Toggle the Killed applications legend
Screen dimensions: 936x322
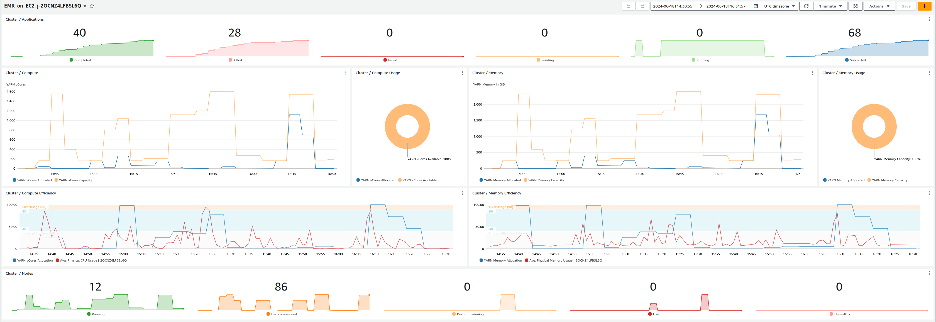pos(235,60)
